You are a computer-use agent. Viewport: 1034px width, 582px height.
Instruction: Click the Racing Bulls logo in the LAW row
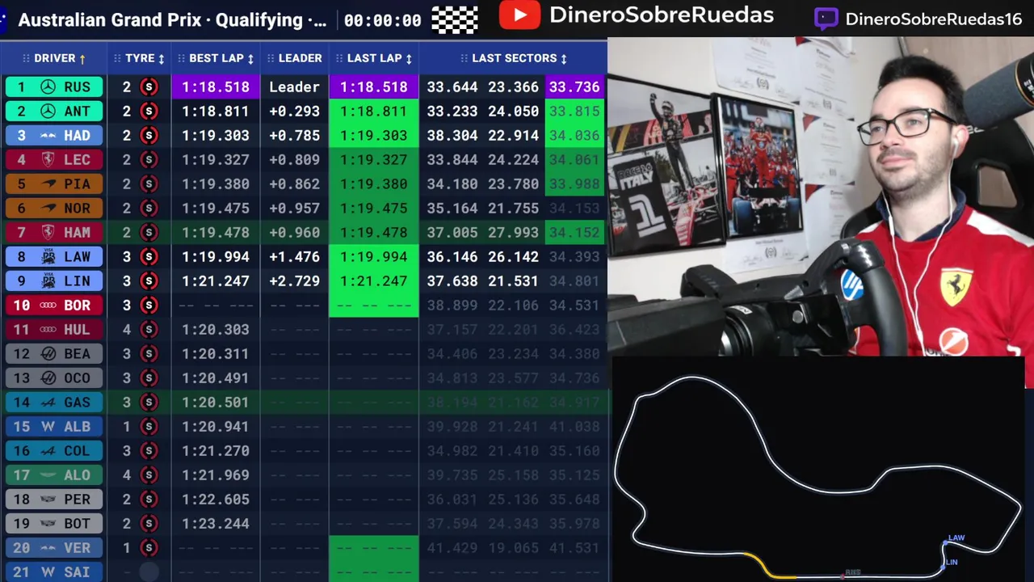tap(48, 256)
